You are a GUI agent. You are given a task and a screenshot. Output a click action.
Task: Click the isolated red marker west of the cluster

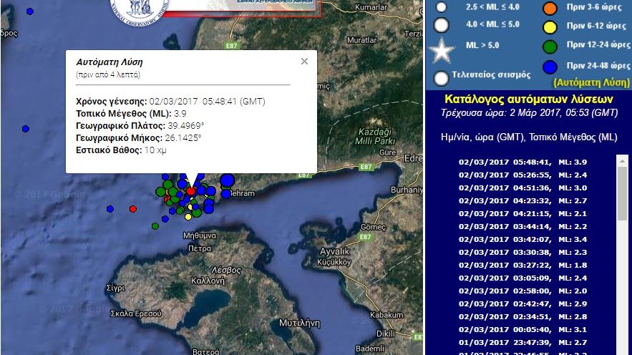pos(133,209)
